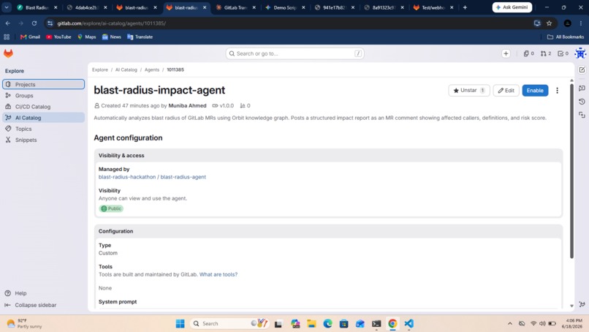Image resolution: width=589 pixels, height=332 pixels.
Task: Click the Windows Start button
Action: [180, 323]
